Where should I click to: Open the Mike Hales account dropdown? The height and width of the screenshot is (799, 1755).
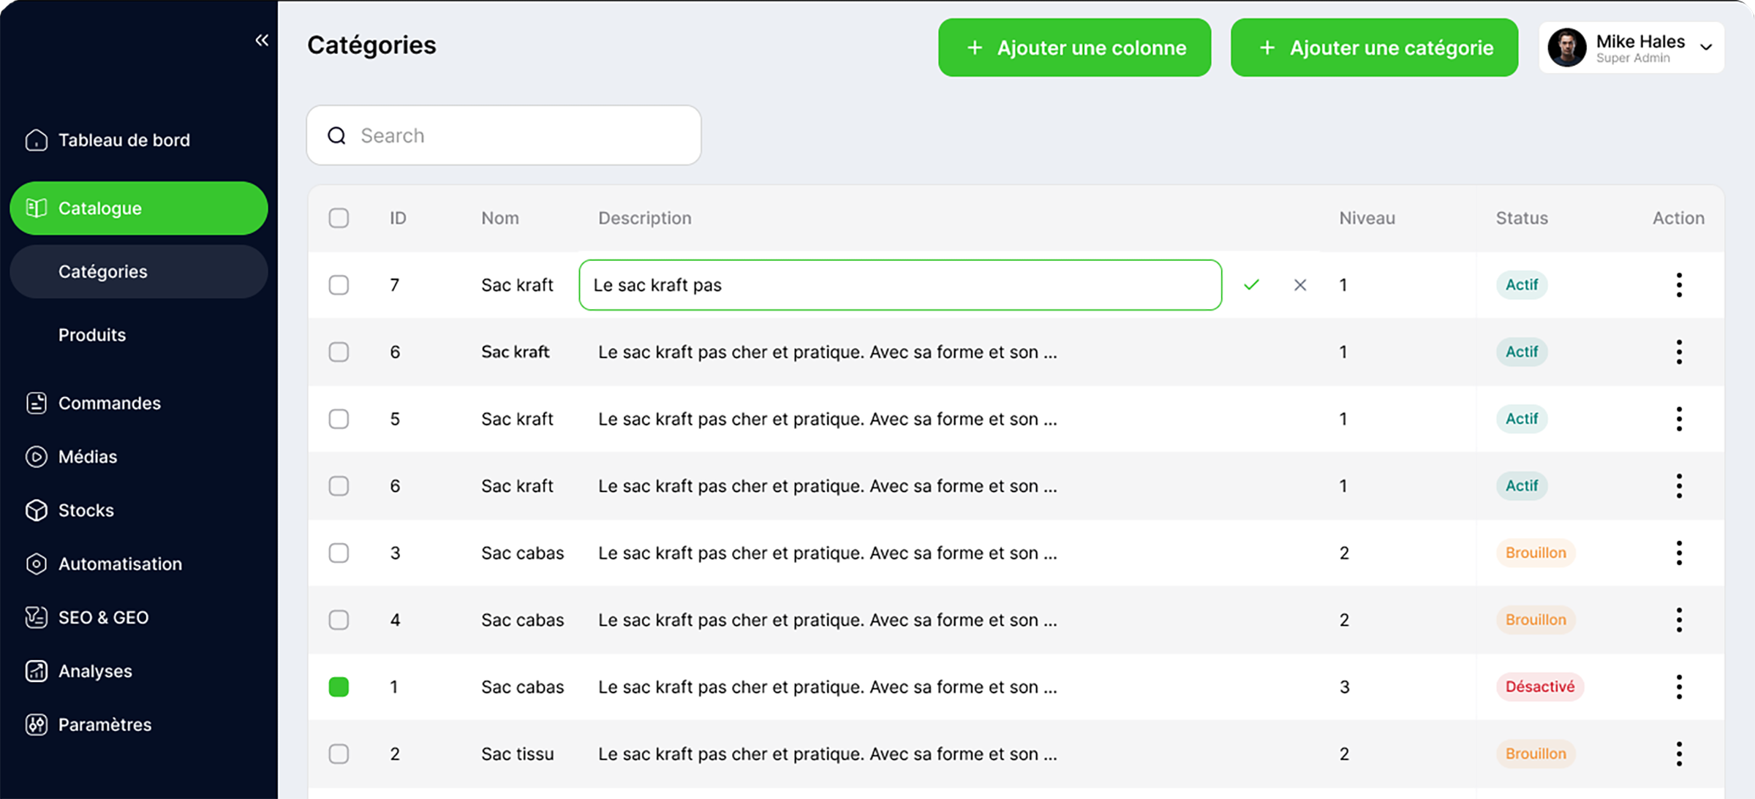click(x=1706, y=48)
